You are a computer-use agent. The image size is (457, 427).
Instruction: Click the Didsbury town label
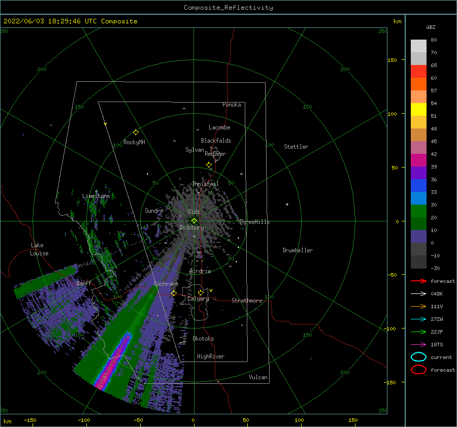pyautogui.click(x=192, y=227)
